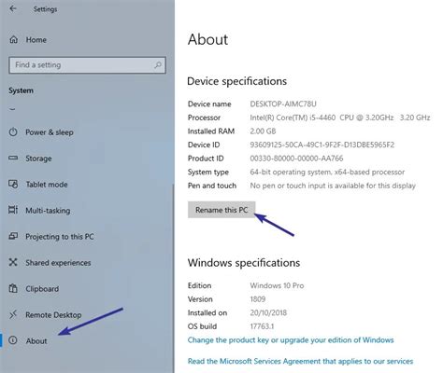Click the Projecting to this PC icon
443x373 pixels.
click(x=13, y=236)
